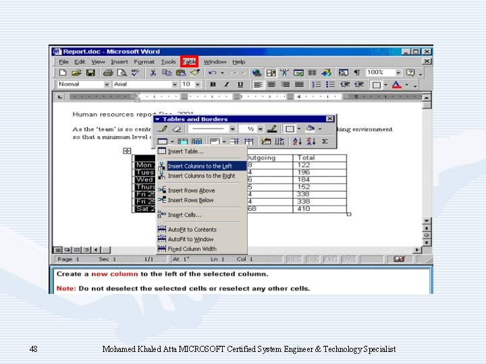Open Print Preview
The image size is (486, 364).
tap(122, 73)
